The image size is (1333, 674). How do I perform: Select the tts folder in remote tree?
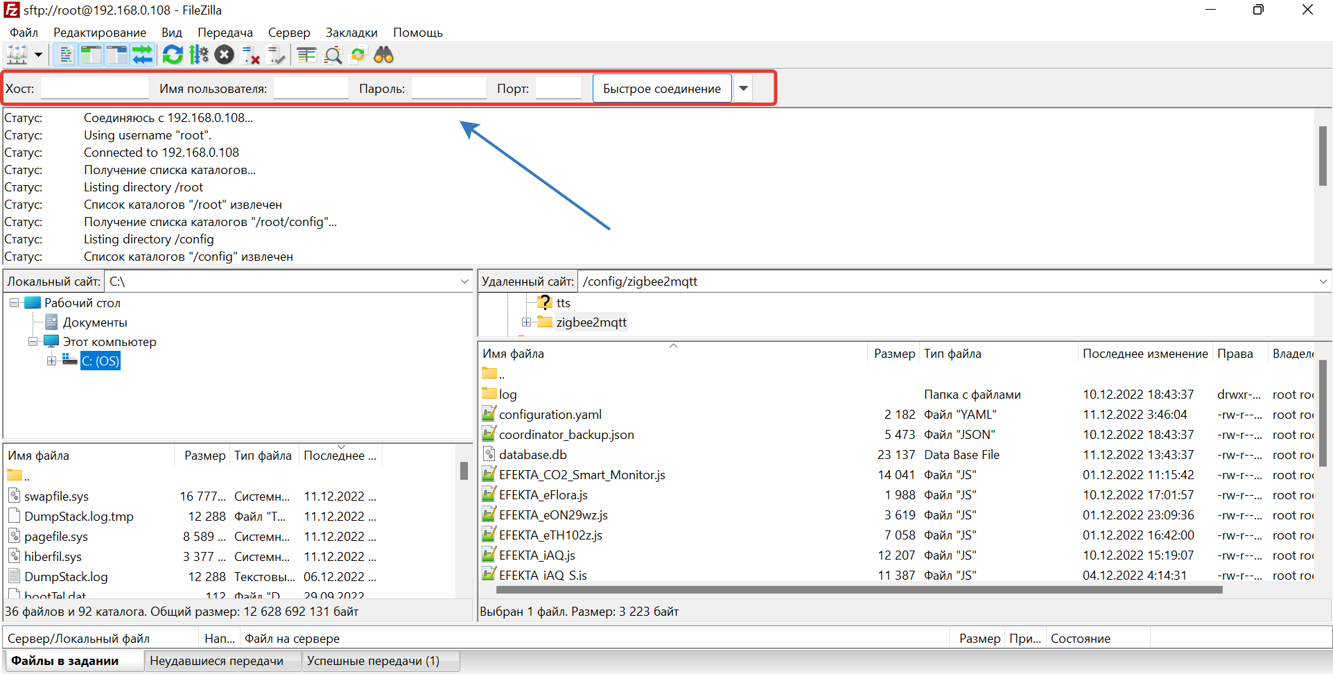pos(563,303)
